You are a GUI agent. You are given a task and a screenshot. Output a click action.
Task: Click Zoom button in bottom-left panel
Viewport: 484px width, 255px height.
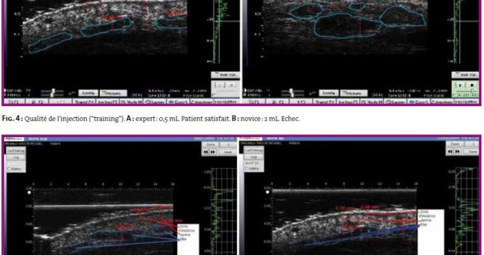pyautogui.click(x=210, y=145)
